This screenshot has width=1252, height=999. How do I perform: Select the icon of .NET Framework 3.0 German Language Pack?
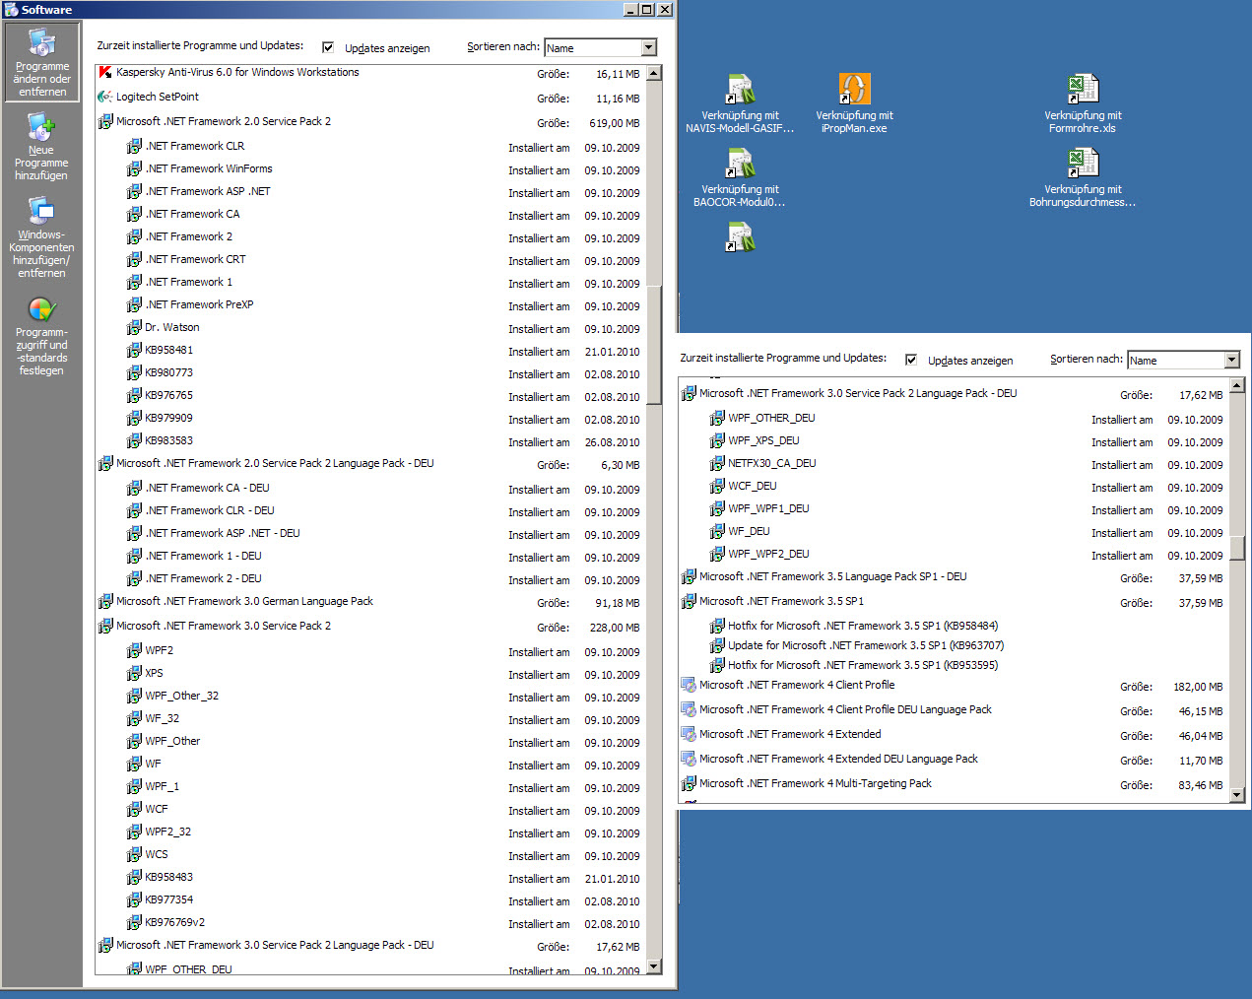tap(105, 602)
